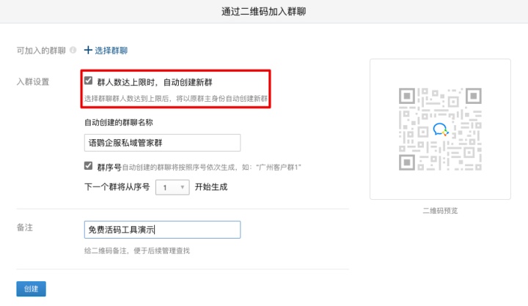Screen dimensions: 528x306
Task: Click the 给二维码备注 hint text
Action: tap(137, 251)
